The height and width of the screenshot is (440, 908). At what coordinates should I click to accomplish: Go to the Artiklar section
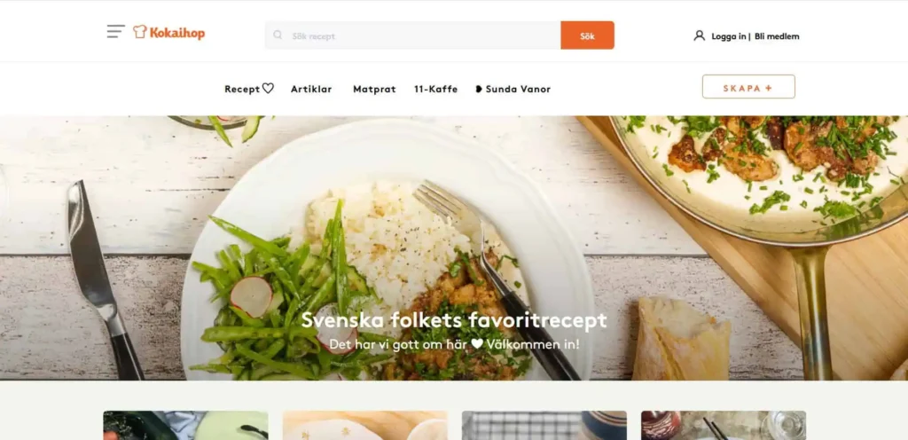tap(311, 90)
